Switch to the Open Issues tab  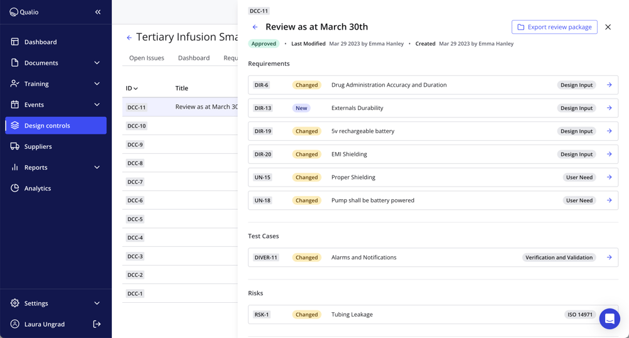pos(147,58)
